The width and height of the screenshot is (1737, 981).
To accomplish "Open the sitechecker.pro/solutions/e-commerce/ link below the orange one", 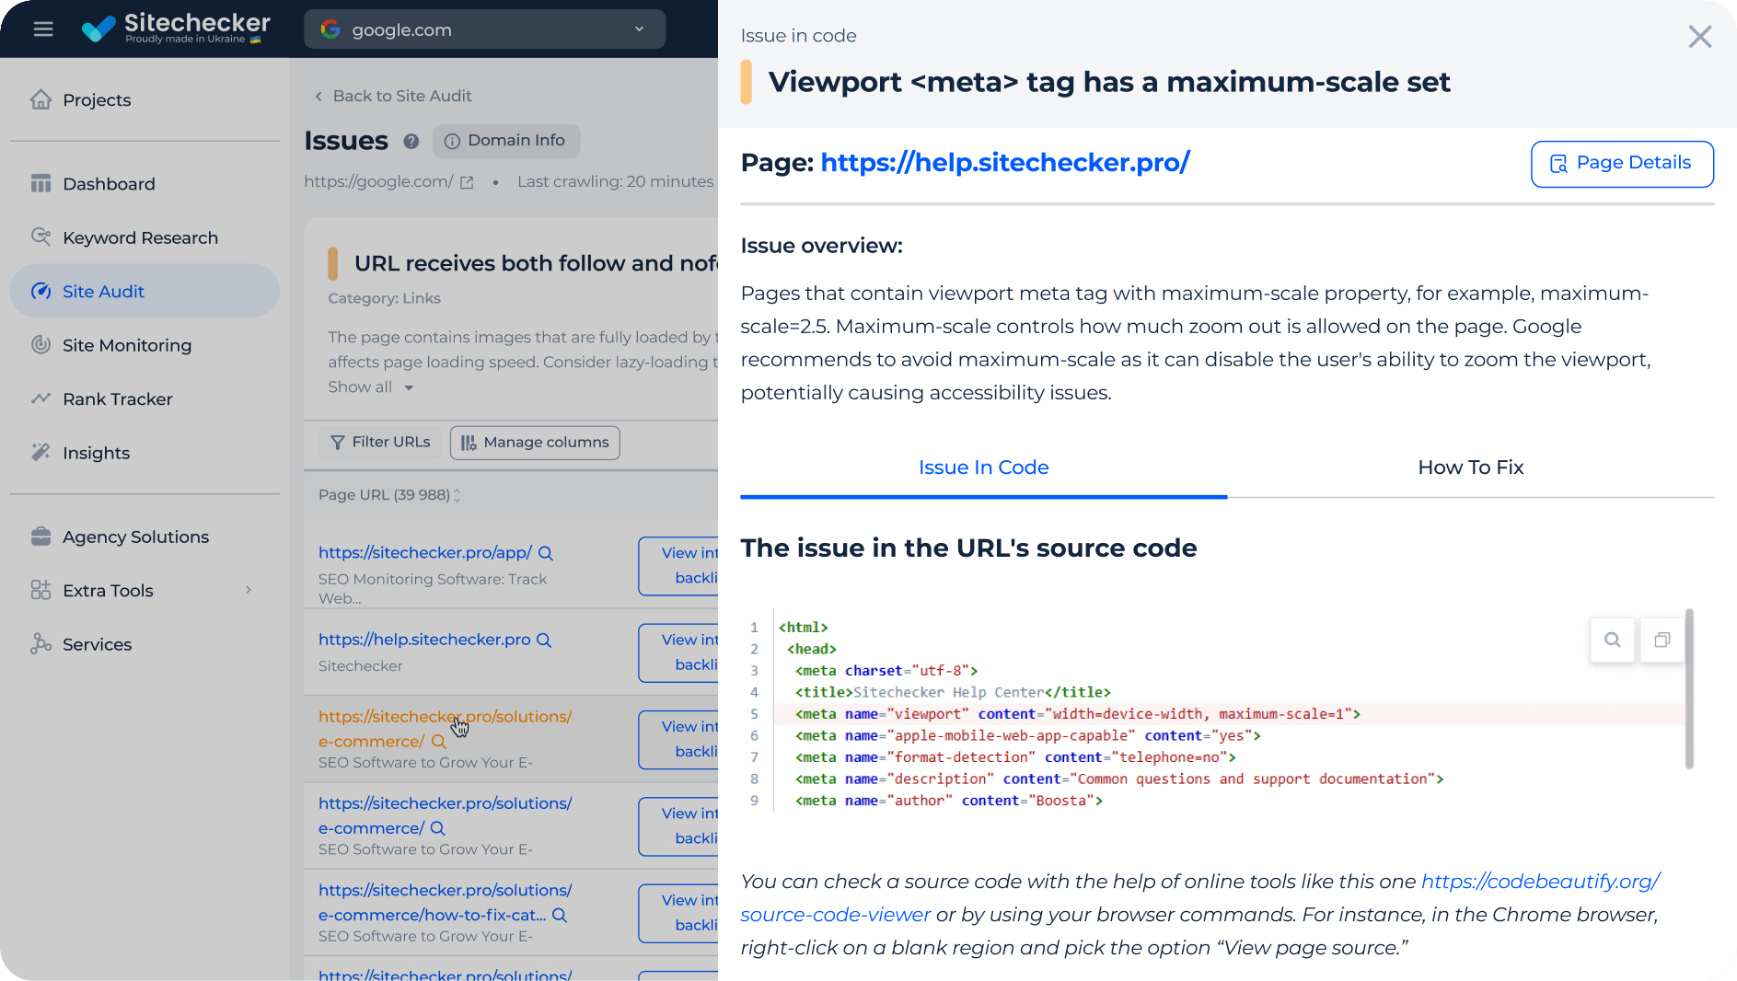I will click(445, 815).
